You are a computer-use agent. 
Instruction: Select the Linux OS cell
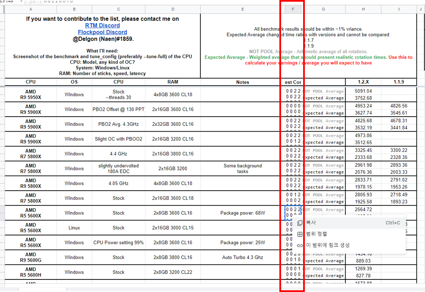pyautogui.click(x=74, y=228)
